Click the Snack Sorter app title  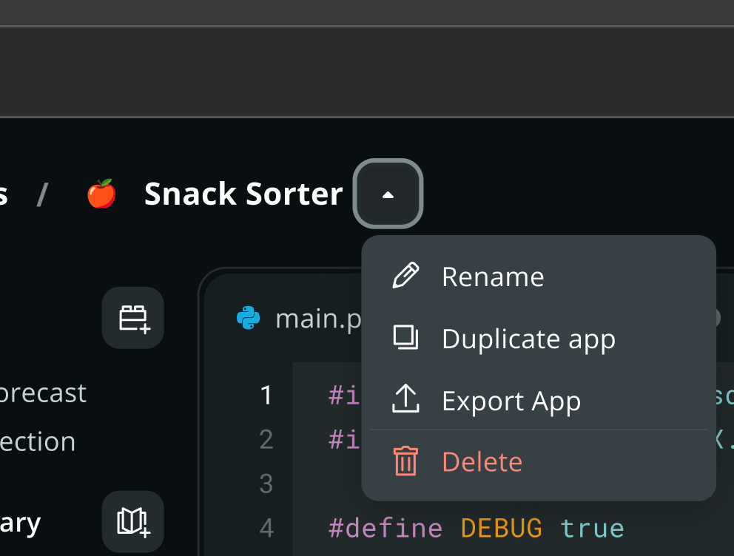pos(243,194)
